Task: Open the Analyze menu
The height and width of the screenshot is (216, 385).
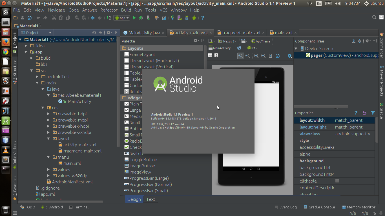Action: click(89, 10)
